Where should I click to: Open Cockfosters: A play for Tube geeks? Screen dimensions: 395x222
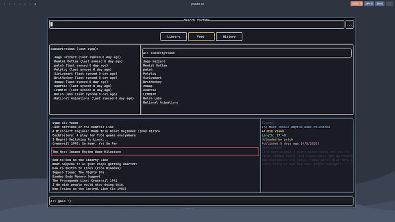[94, 135]
